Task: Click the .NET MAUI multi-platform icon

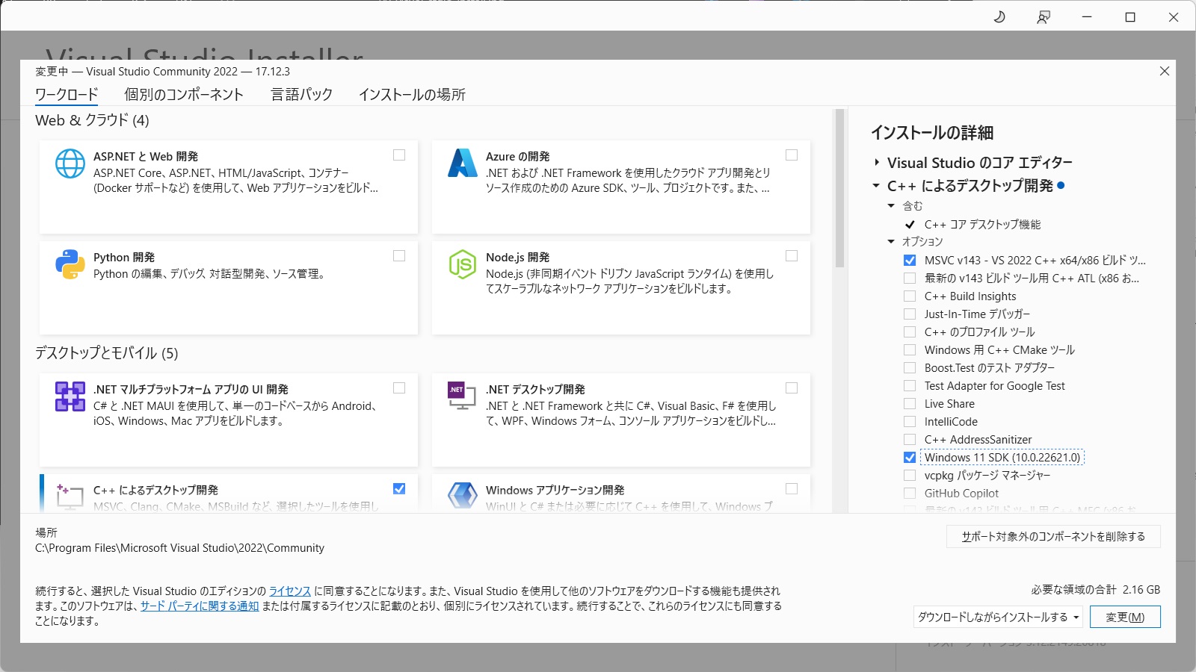Action: (70, 396)
